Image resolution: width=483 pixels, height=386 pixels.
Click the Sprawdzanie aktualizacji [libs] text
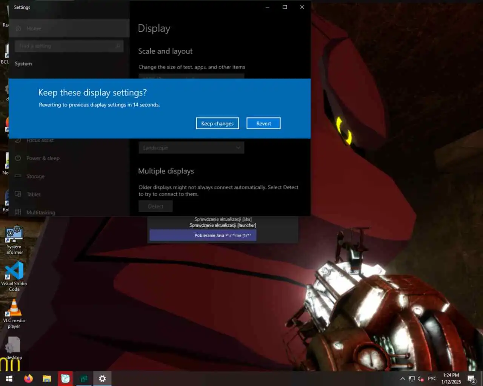223,219
